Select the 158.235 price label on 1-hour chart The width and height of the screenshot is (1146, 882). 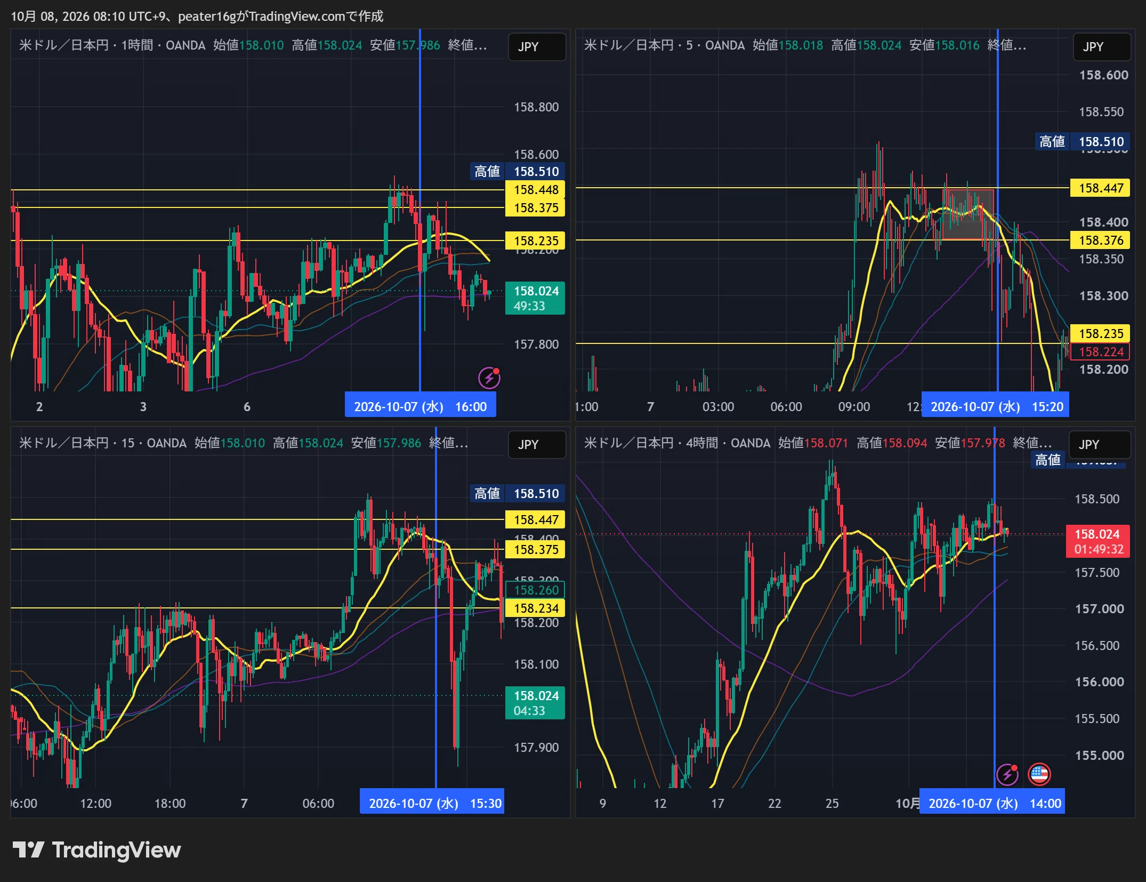pos(535,241)
